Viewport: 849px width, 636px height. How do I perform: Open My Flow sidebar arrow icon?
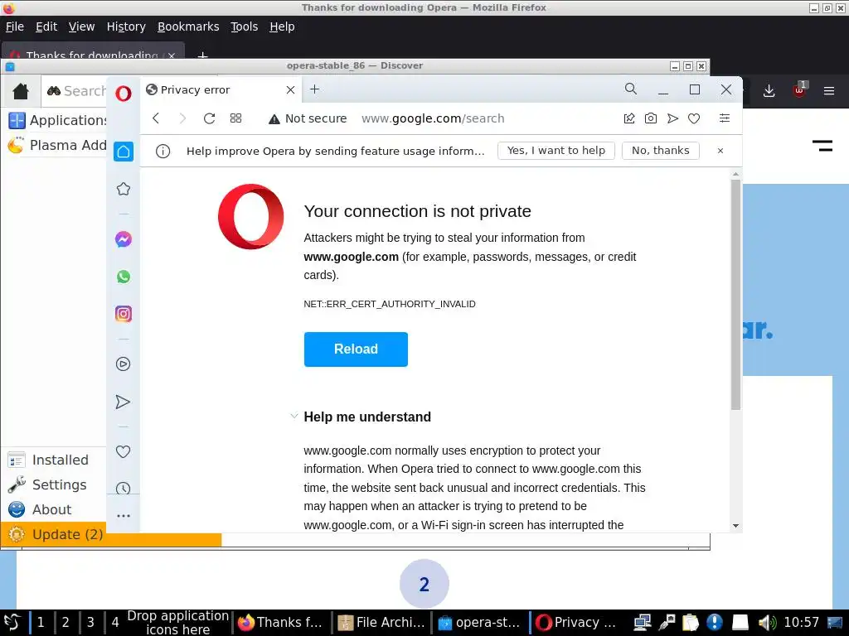123,402
